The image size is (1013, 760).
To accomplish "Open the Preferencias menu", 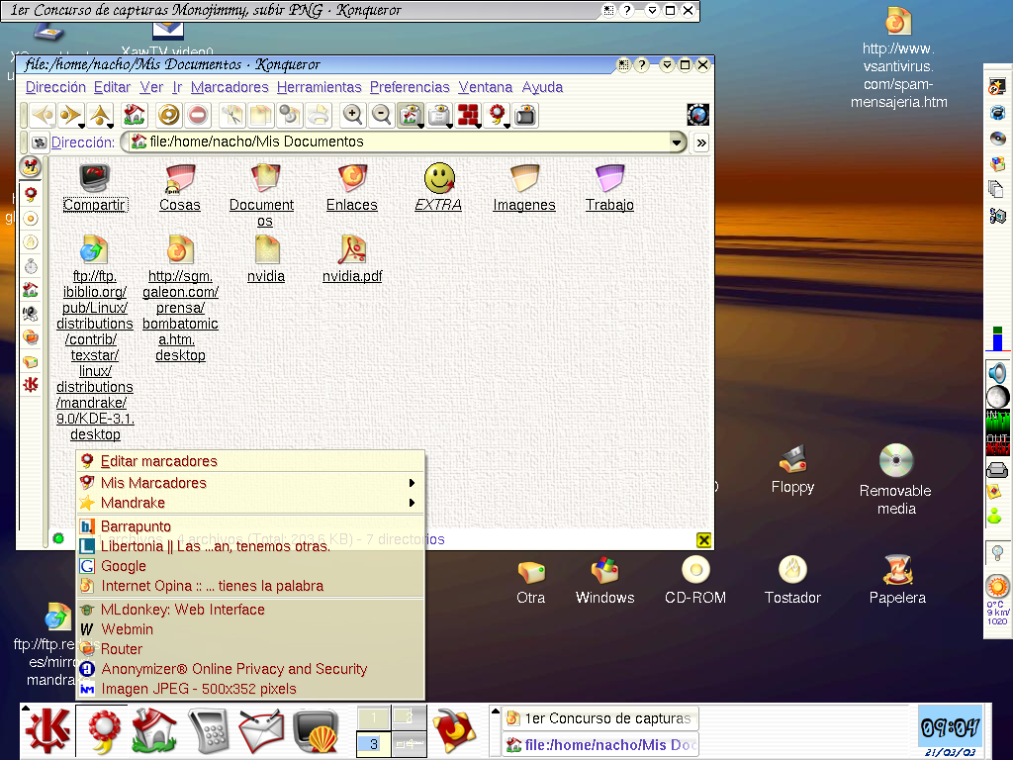I will pyautogui.click(x=410, y=87).
